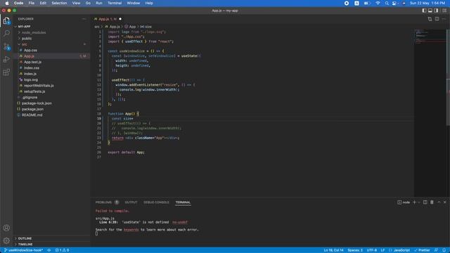Screen dimensions: 450x253
Task: Open macOS Control Center icon
Action: pos(395,3)
